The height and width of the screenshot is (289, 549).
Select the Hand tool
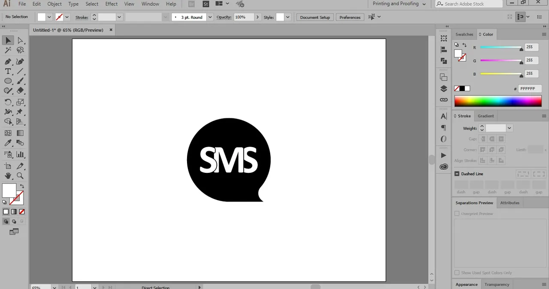(8, 176)
